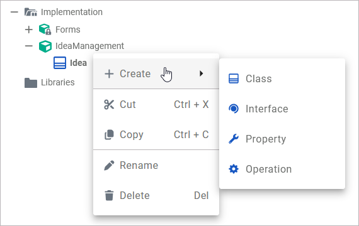Screen dimensions: 359x226
Task: Click the locked Forms package icon
Action: 45,30
